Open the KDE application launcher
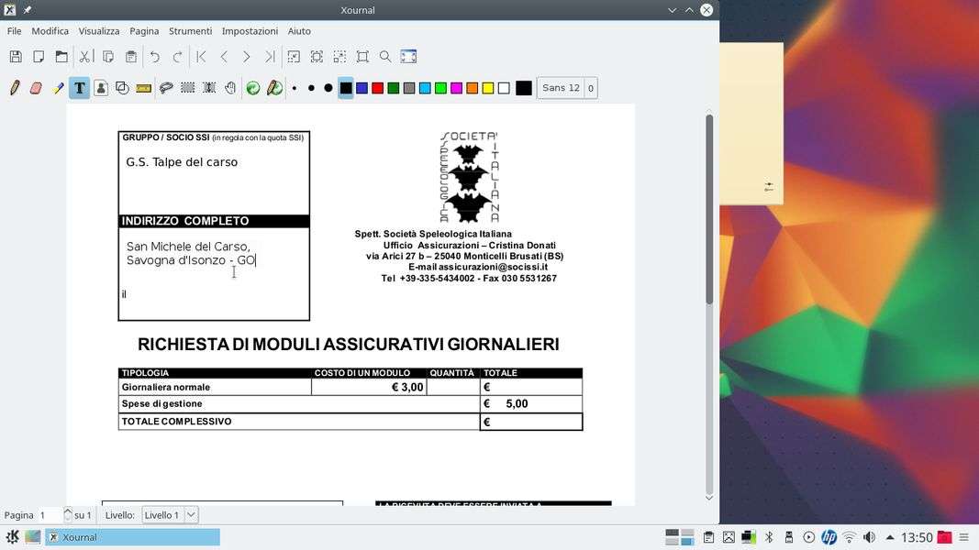Viewport: 979px width, 550px height. click(x=12, y=537)
